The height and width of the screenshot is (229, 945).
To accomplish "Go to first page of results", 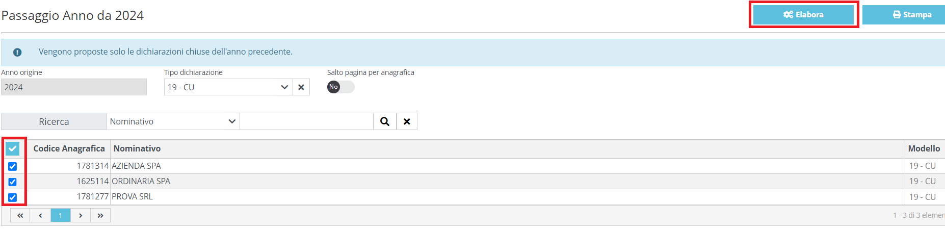I will (20, 215).
